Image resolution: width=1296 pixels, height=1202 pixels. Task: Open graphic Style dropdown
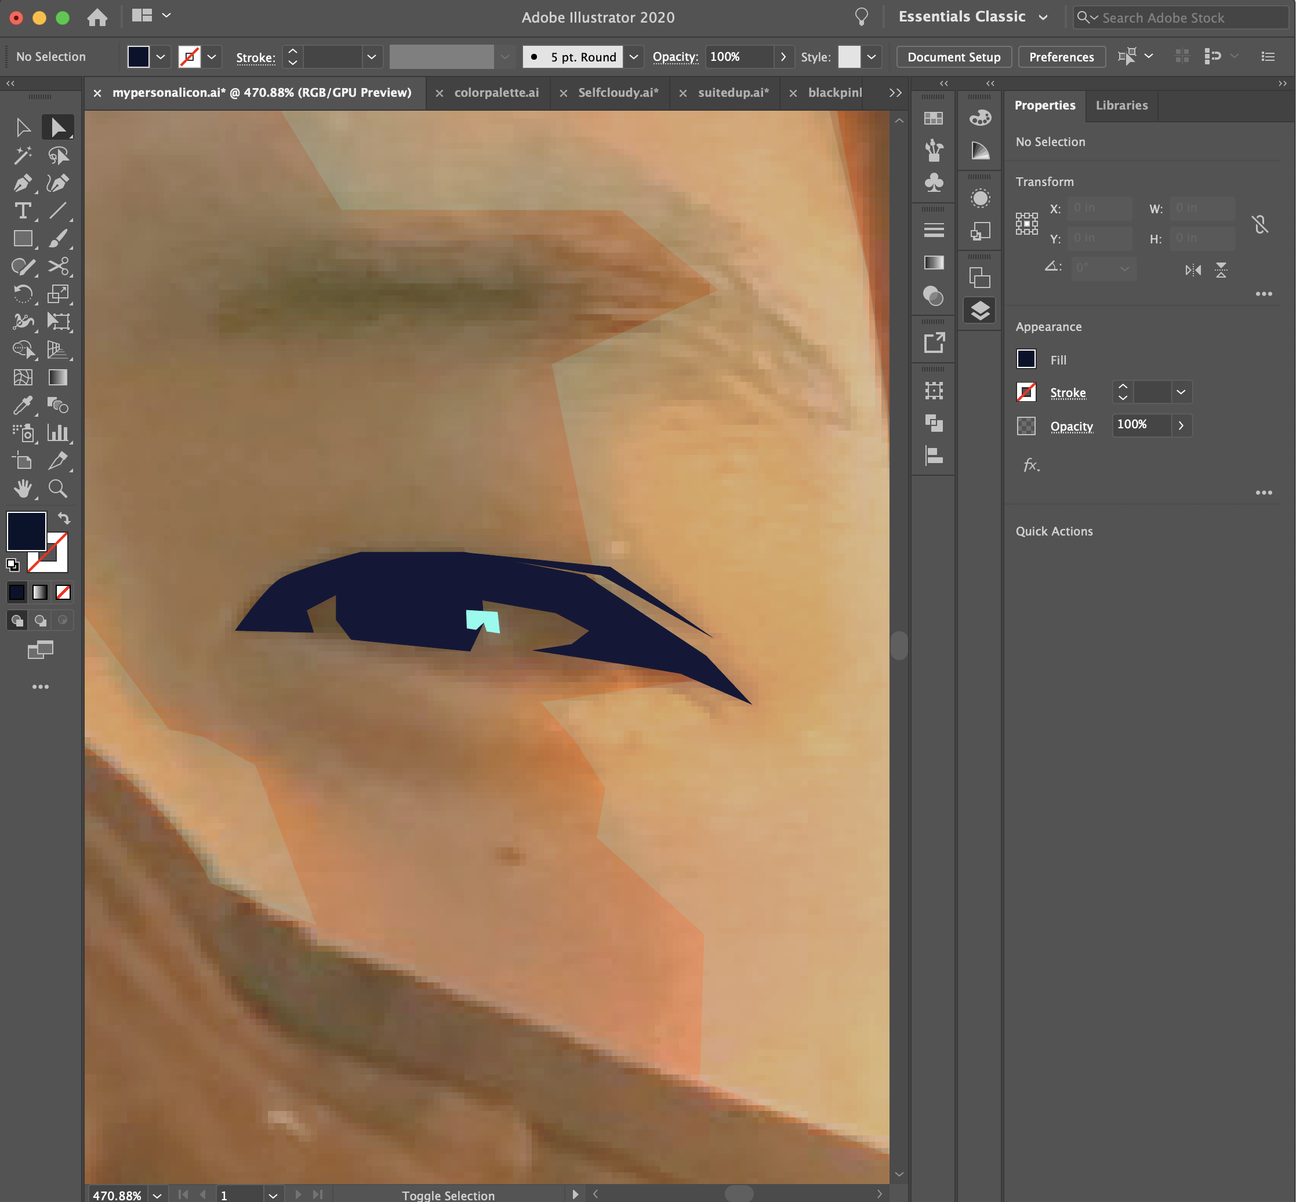click(872, 57)
